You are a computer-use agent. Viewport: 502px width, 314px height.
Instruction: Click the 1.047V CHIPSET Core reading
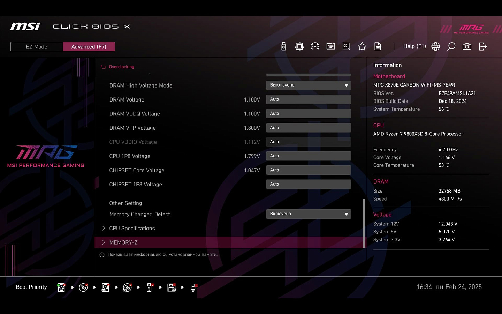click(x=252, y=170)
